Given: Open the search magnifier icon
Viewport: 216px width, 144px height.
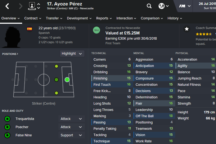Looking at the screenshot, I should point(149,6).
